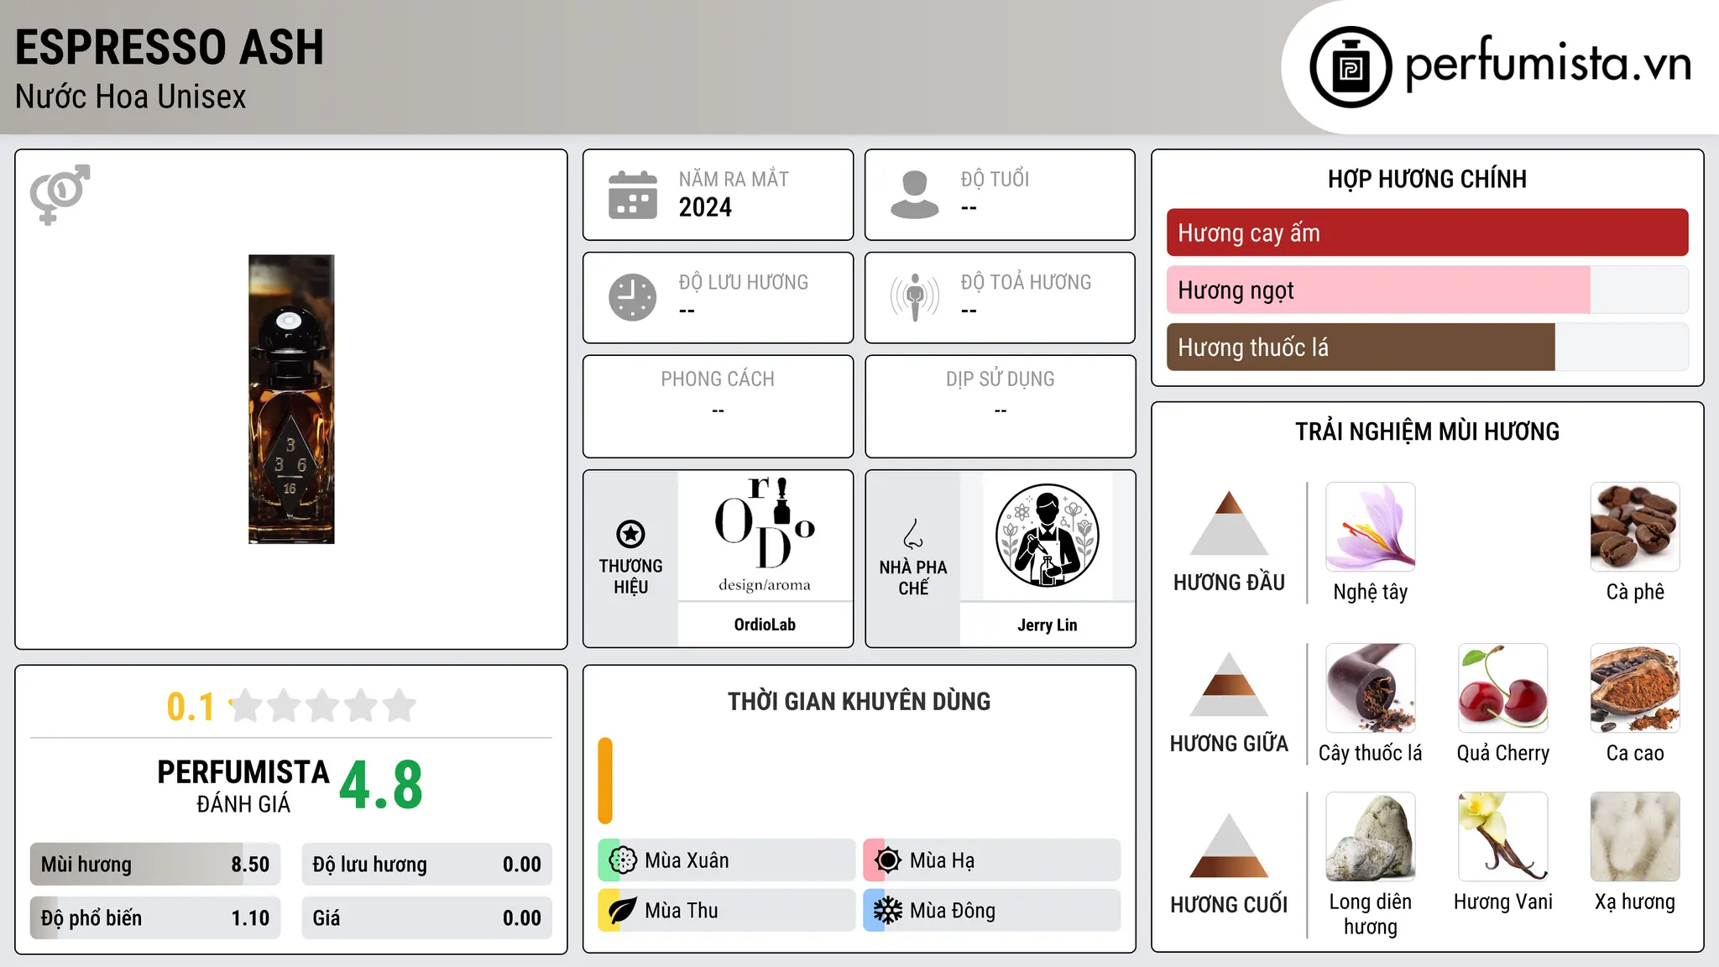Viewport: 1719px width, 967px height.
Task: Select the Cây thuốc lá note image
Action: (1371, 688)
